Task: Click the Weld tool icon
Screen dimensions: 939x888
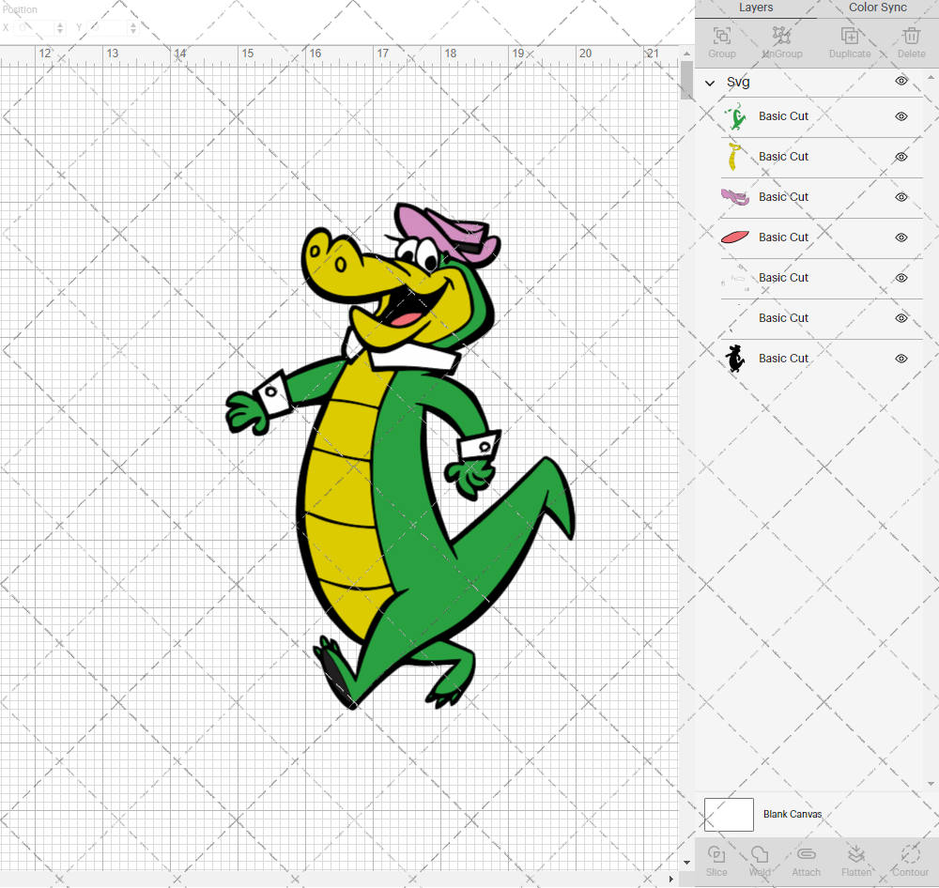Action: coord(760,854)
